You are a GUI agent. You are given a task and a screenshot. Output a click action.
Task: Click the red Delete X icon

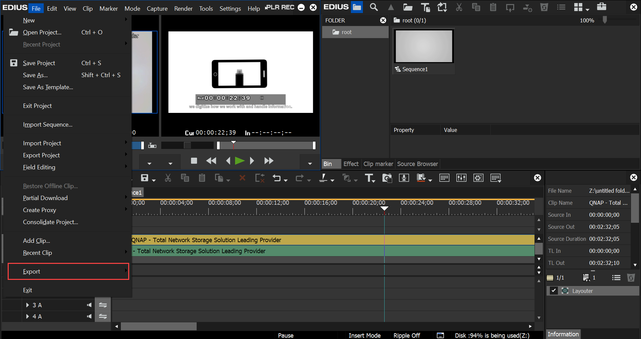[242, 178]
